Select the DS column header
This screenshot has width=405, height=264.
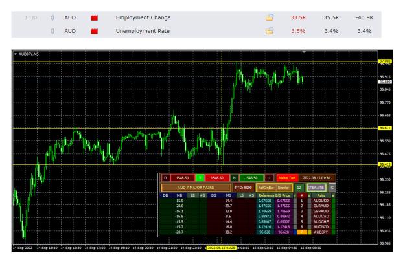pos(214,195)
